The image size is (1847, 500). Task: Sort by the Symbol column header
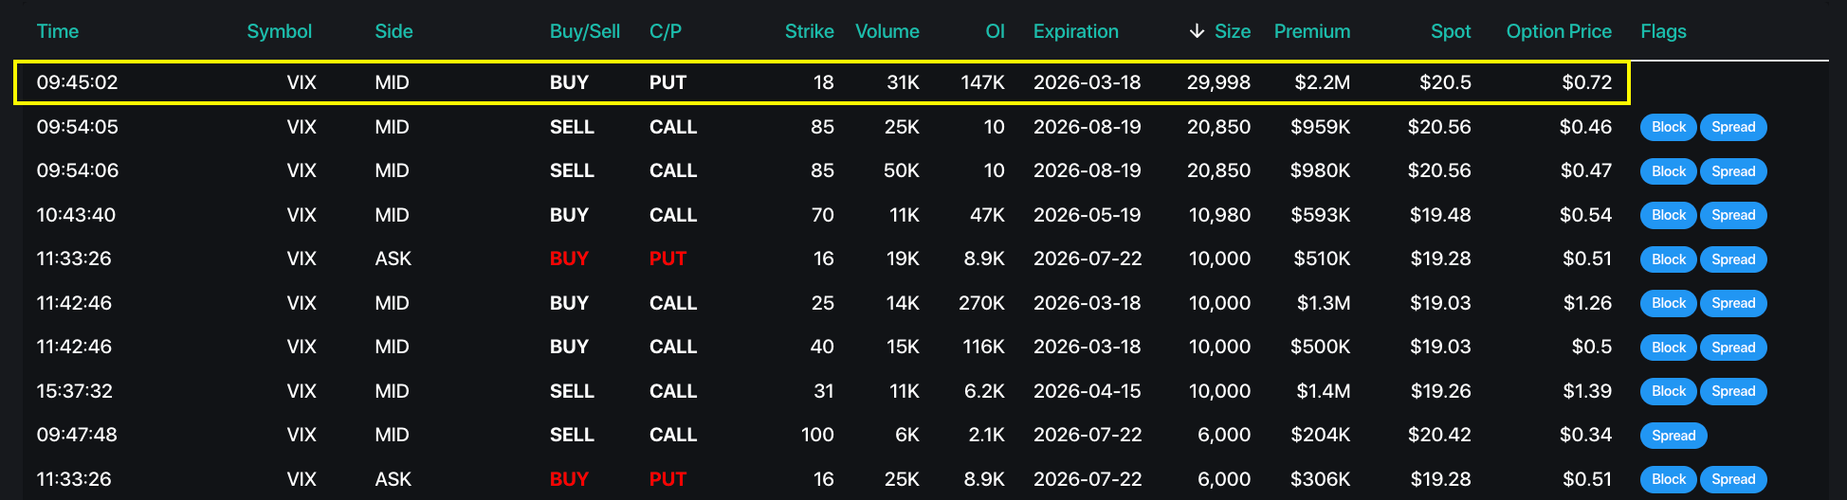click(280, 31)
